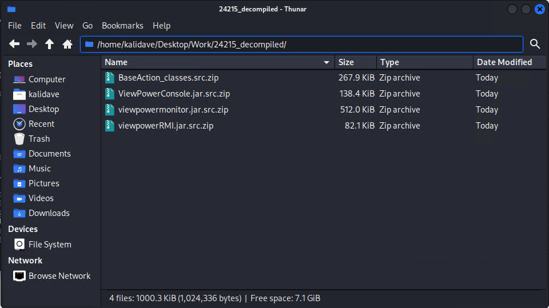549x308 pixels.
Task: Open Trash in Places sidebar
Action: pyautogui.click(x=39, y=139)
